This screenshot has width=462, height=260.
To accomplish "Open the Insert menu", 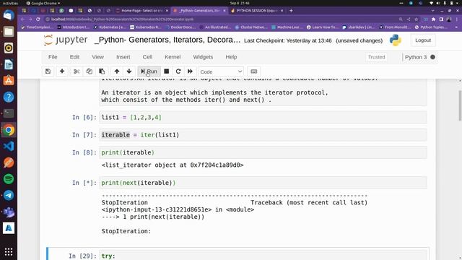I will (123, 57).
